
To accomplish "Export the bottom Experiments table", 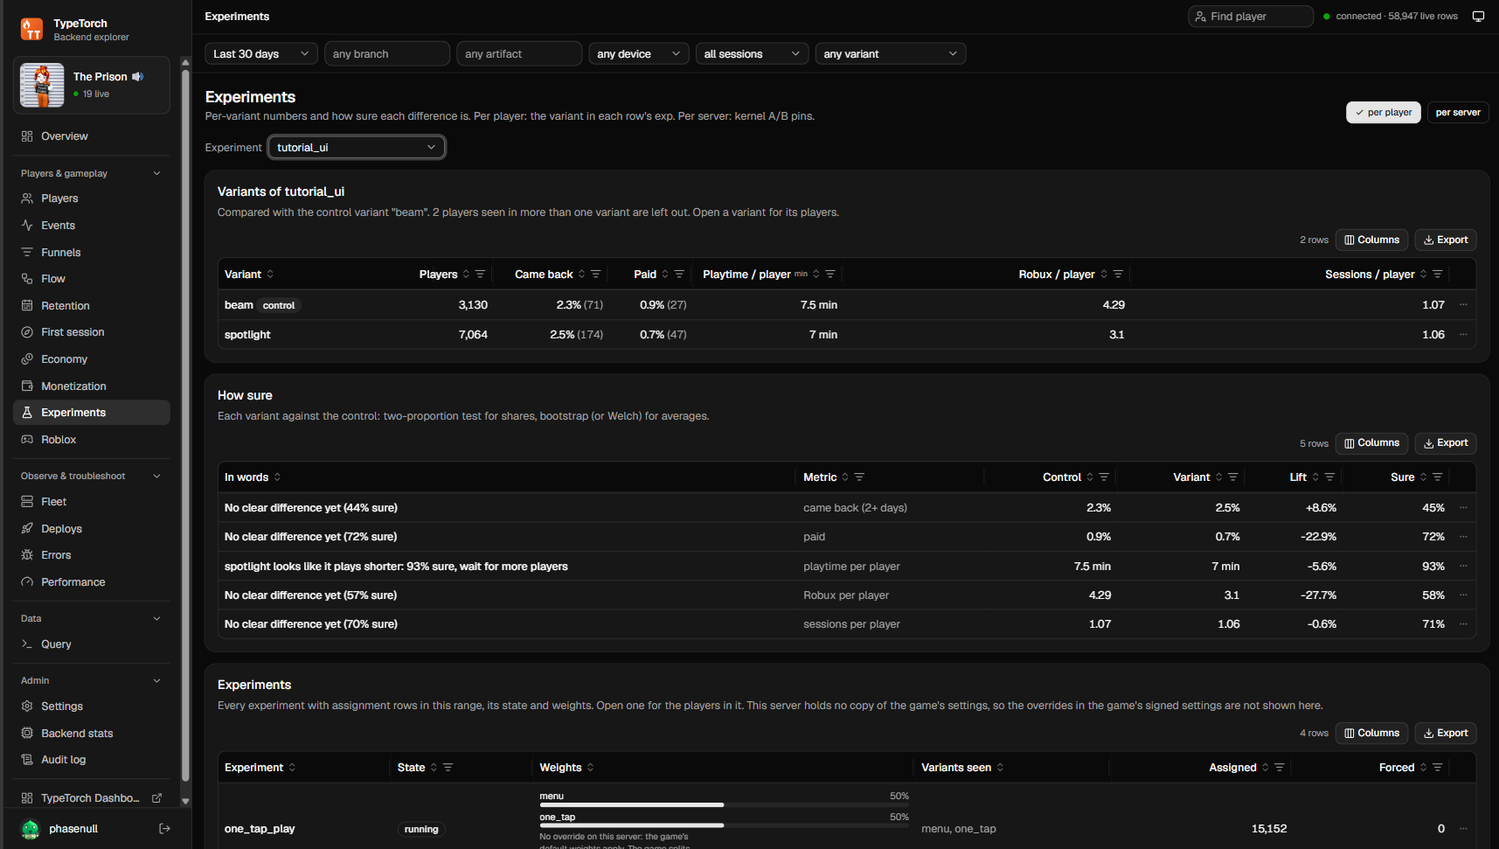I will pos(1446,734).
